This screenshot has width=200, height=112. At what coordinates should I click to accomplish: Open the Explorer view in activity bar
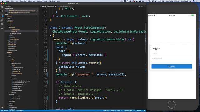pyautogui.click(x=2, y=7)
